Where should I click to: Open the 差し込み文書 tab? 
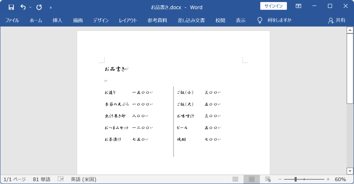[191, 20]
